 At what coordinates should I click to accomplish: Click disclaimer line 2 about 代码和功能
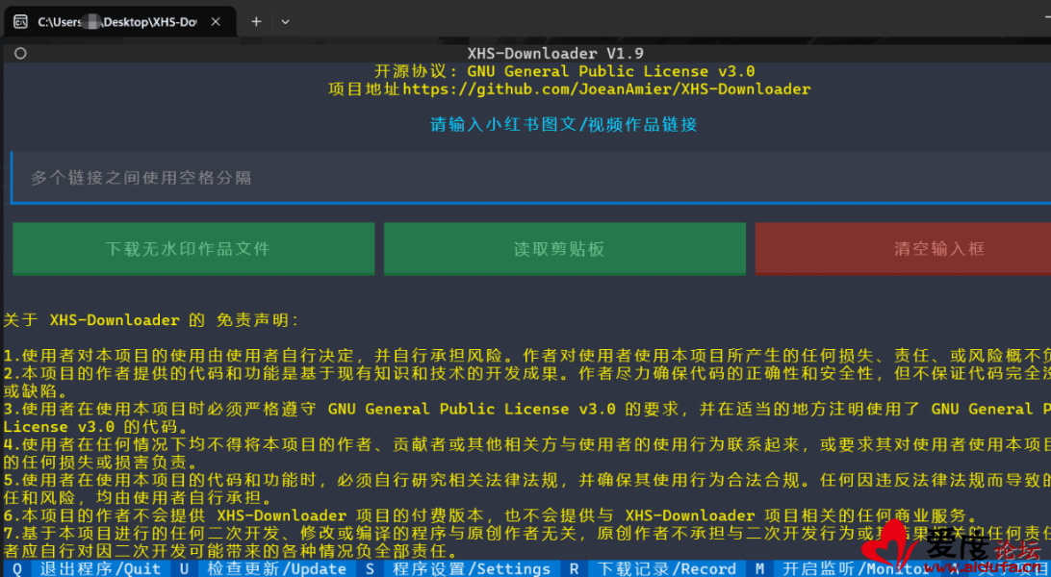click(526, 382)
